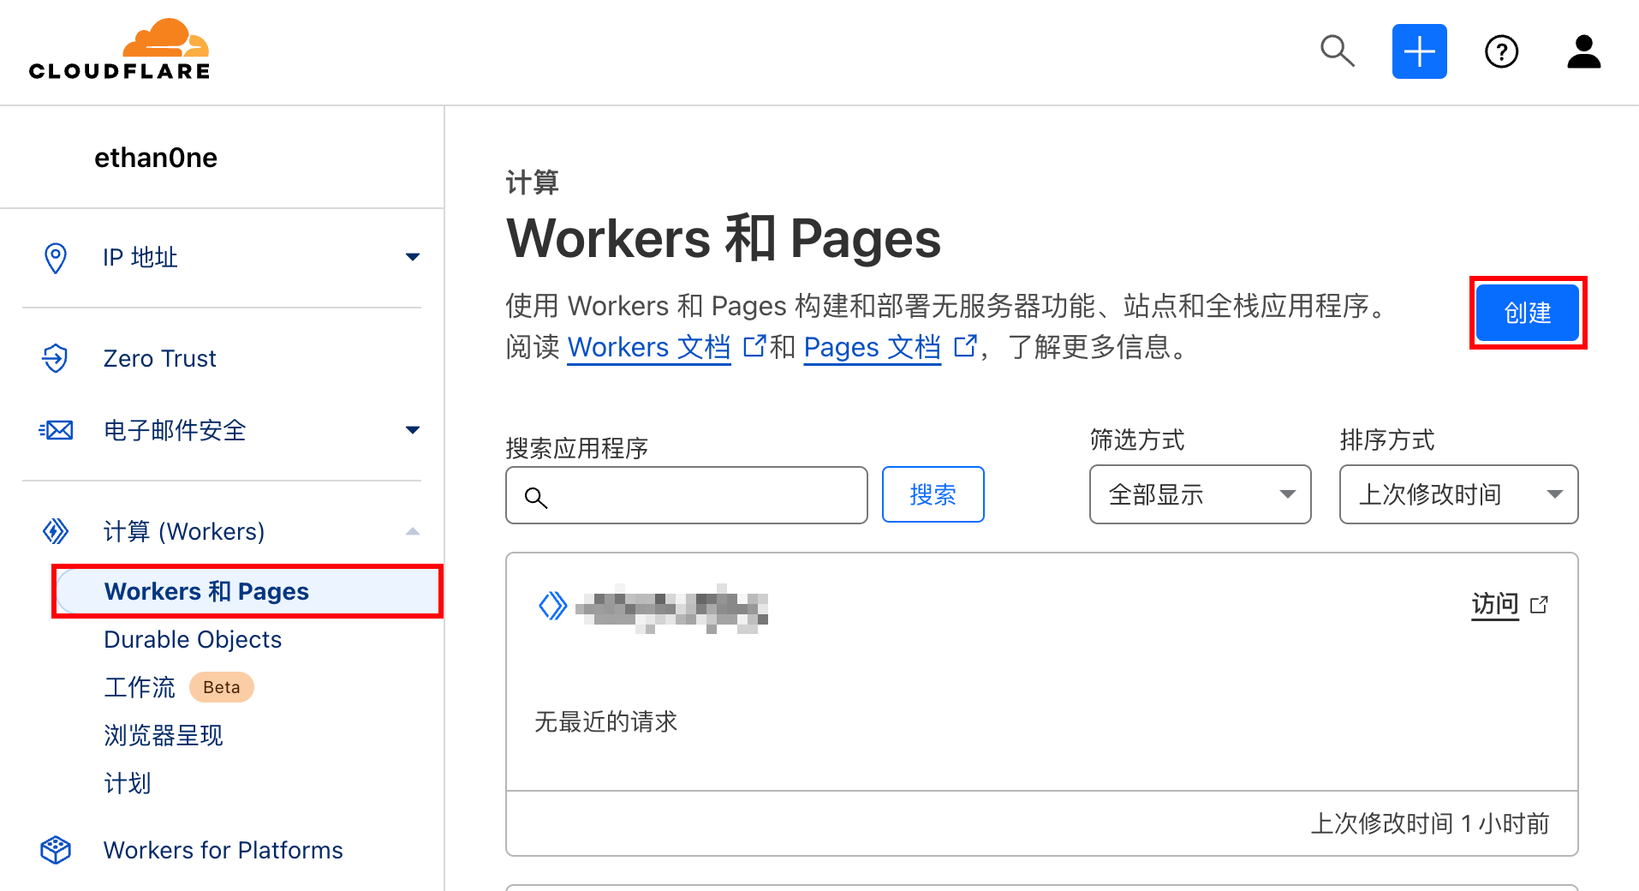
Task: Open the 筛选方式 全部显示 dropdown
Action: pos(1200,494)
